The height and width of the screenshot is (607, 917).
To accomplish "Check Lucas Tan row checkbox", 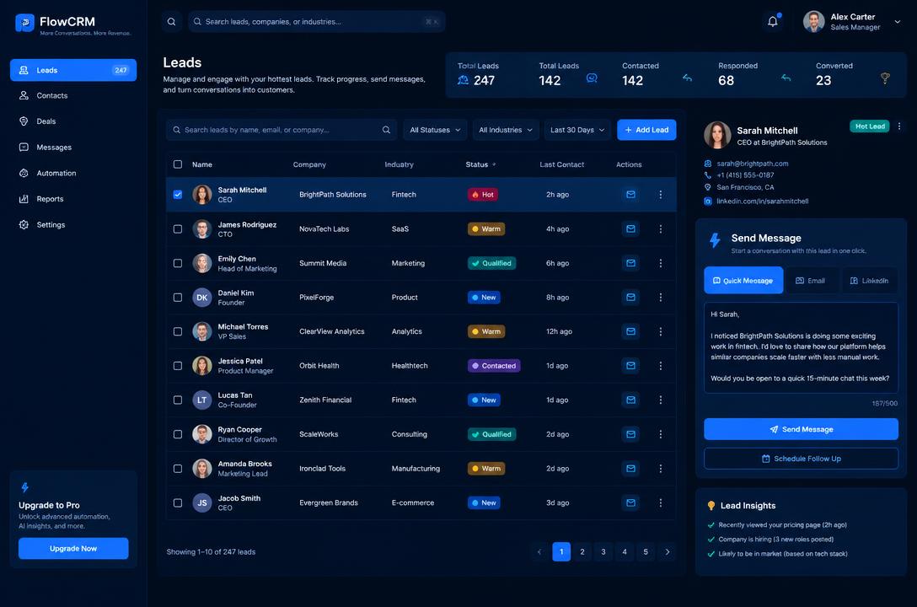I will click(178, 400).
